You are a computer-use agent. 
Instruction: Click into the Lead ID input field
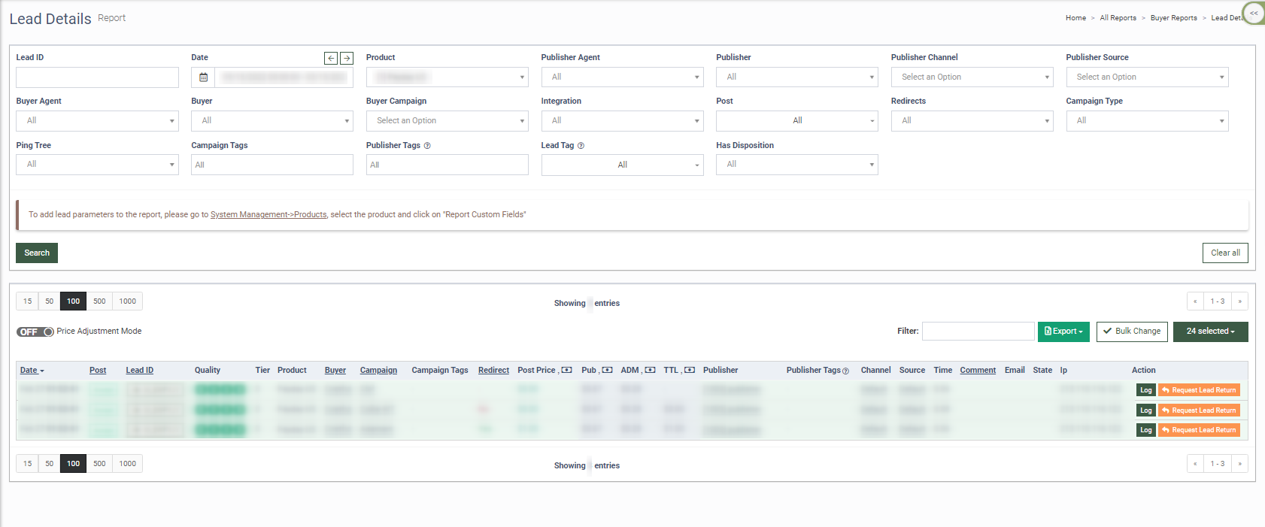pos(97,77)
